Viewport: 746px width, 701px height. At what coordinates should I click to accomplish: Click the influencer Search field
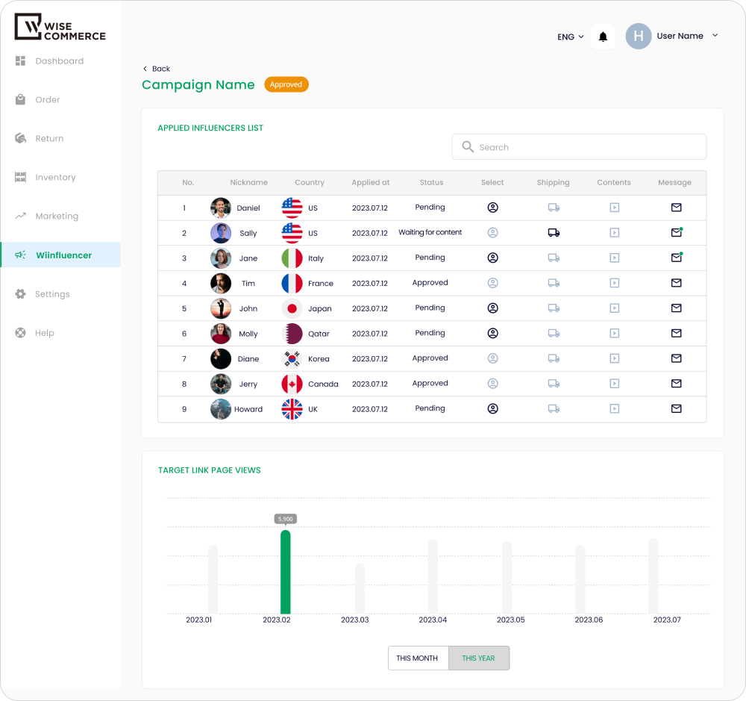[579, 147]
